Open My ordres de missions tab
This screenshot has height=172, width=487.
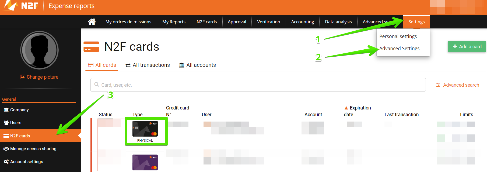click(x=128, y=22)
